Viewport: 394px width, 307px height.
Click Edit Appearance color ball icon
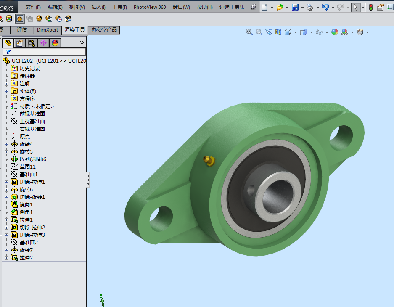coord(334,32)
